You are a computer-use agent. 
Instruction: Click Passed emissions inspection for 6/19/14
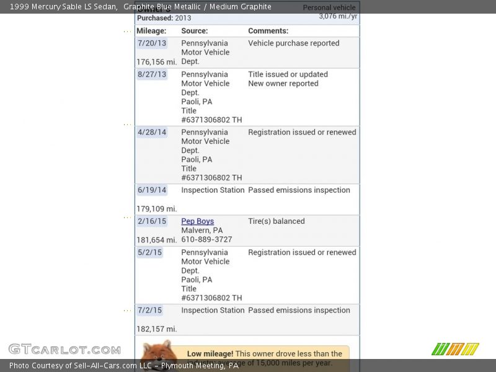click(299, 190)
